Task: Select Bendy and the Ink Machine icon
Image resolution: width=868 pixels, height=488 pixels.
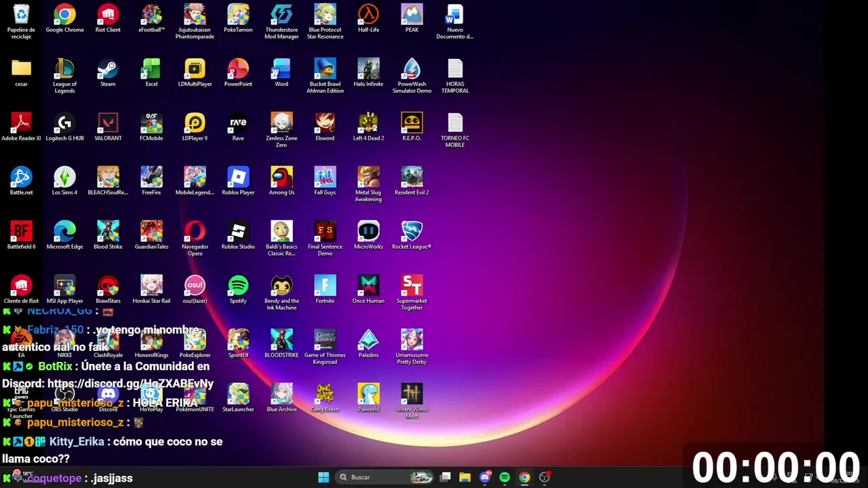Action: (281, 293)
